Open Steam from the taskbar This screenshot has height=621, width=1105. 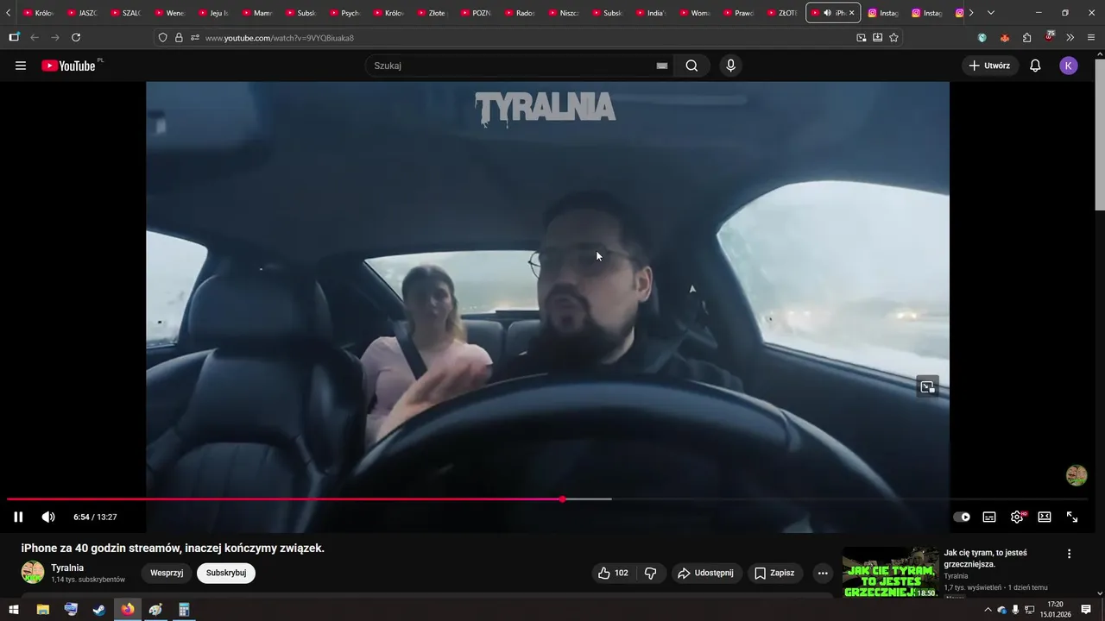point(99,610)
